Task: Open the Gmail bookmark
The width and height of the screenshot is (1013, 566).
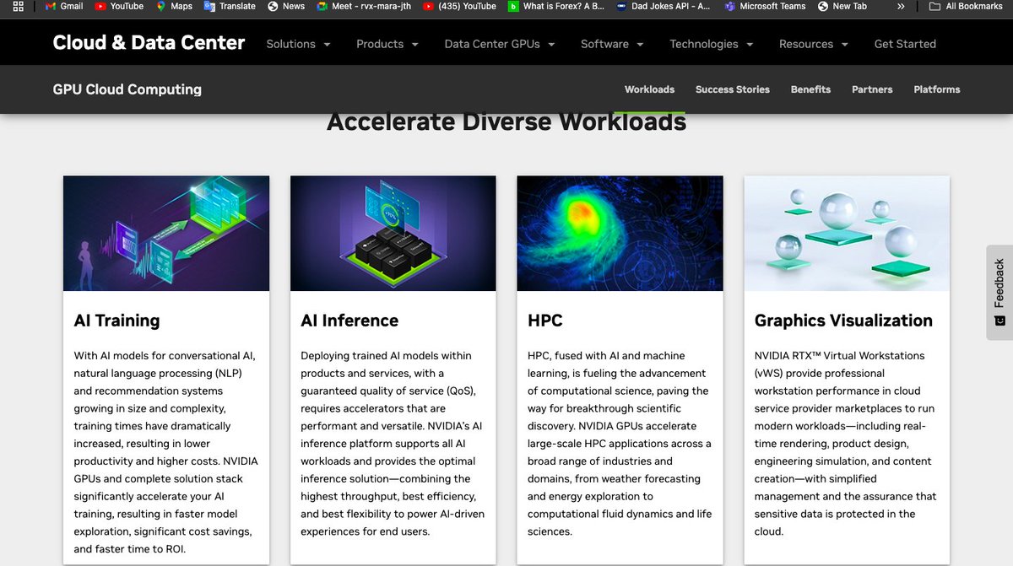Action: pos(63,6)
